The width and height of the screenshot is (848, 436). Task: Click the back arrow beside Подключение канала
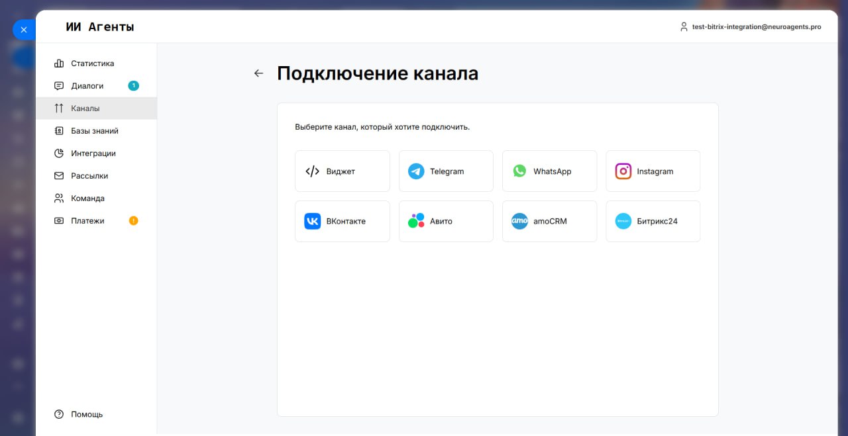pyautogui.click(x=258, y=73)
